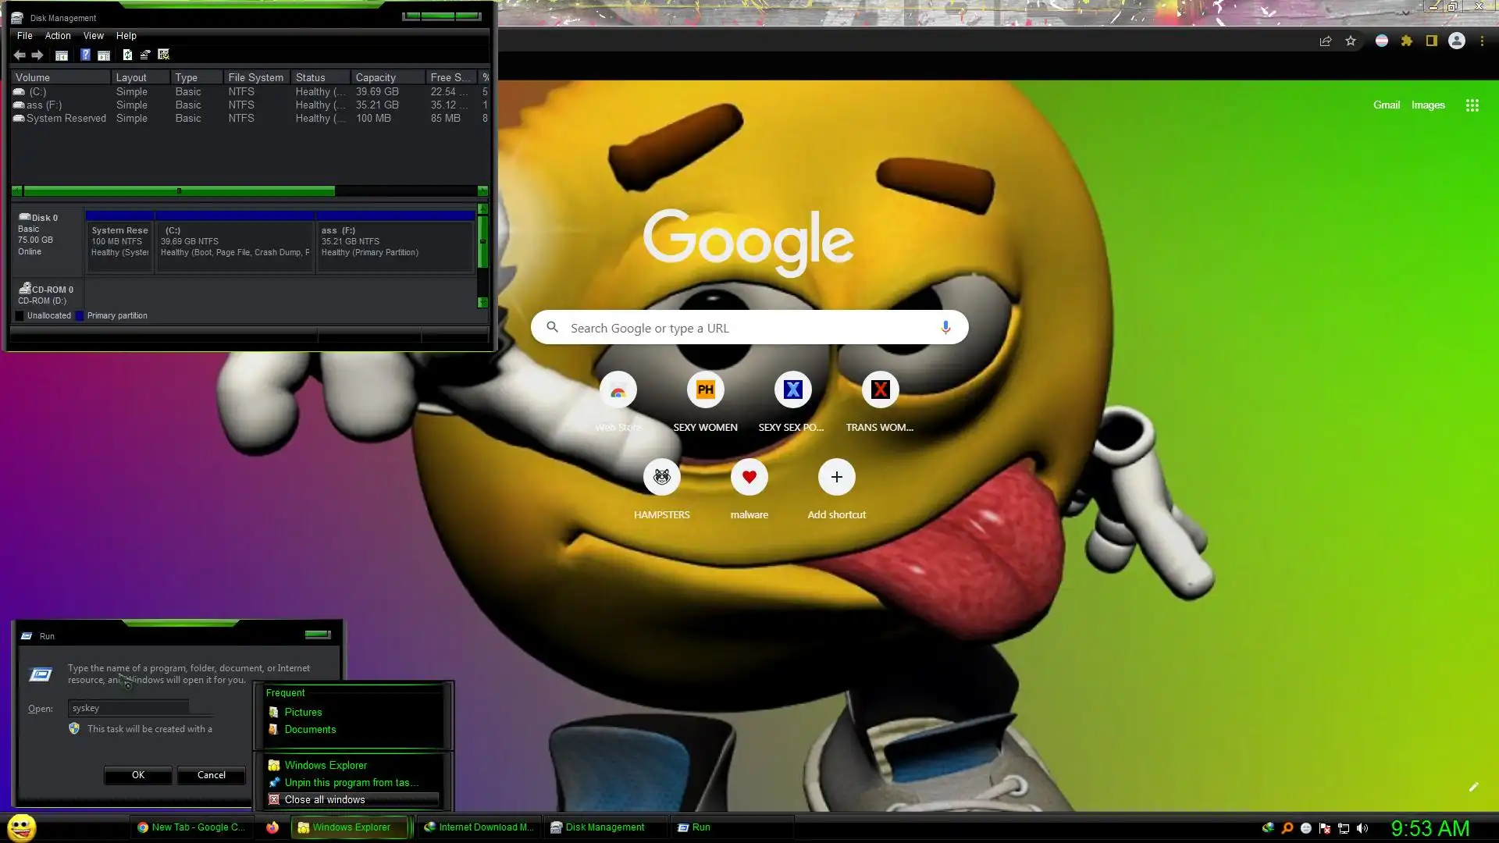Bookmark this tab with the star icon
This screenshot has width=1499, height=843.
point(1351,41)
